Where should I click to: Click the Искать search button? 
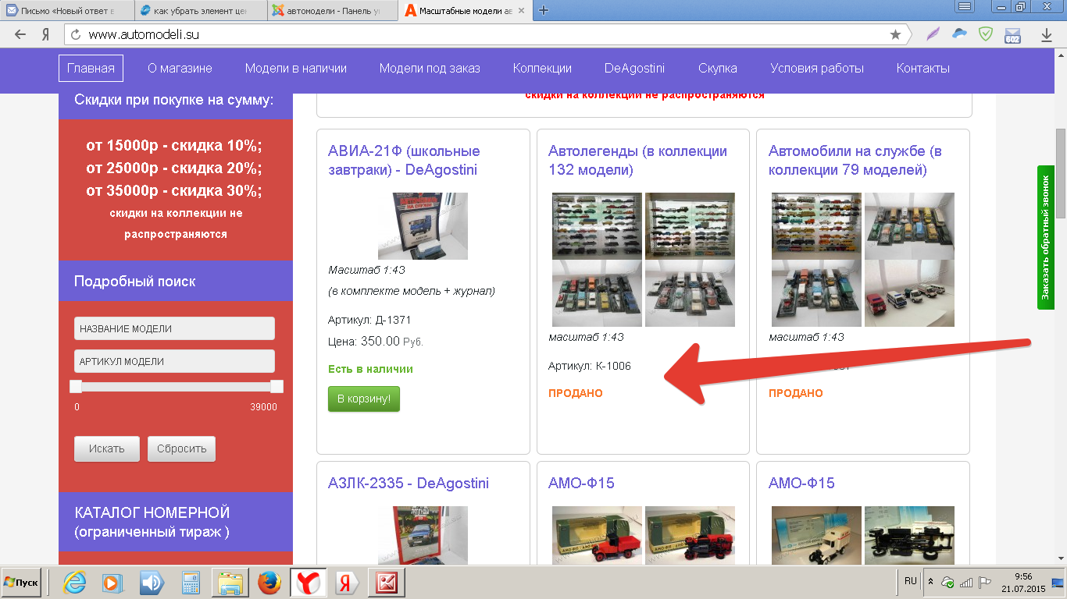pyautogui.click(x=107, y=448)
